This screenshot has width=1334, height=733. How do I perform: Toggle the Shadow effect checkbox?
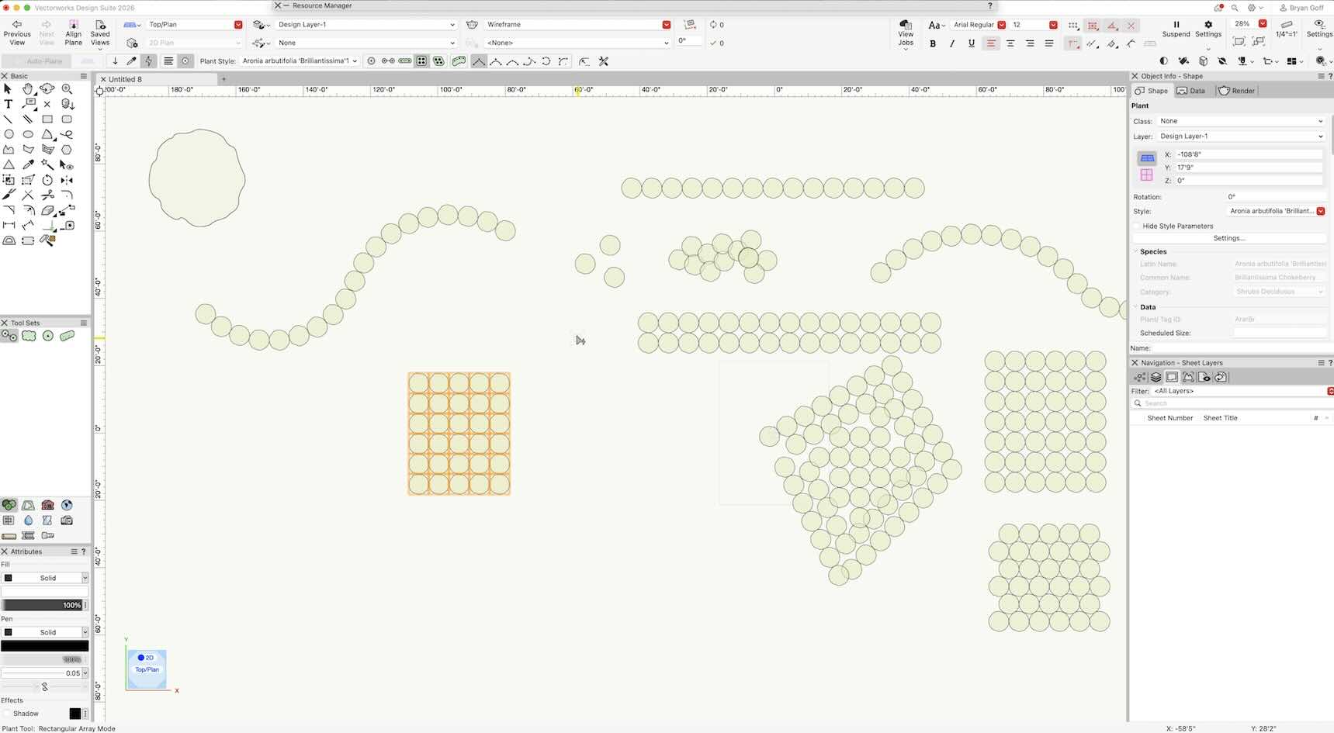[x=7, y=714]
